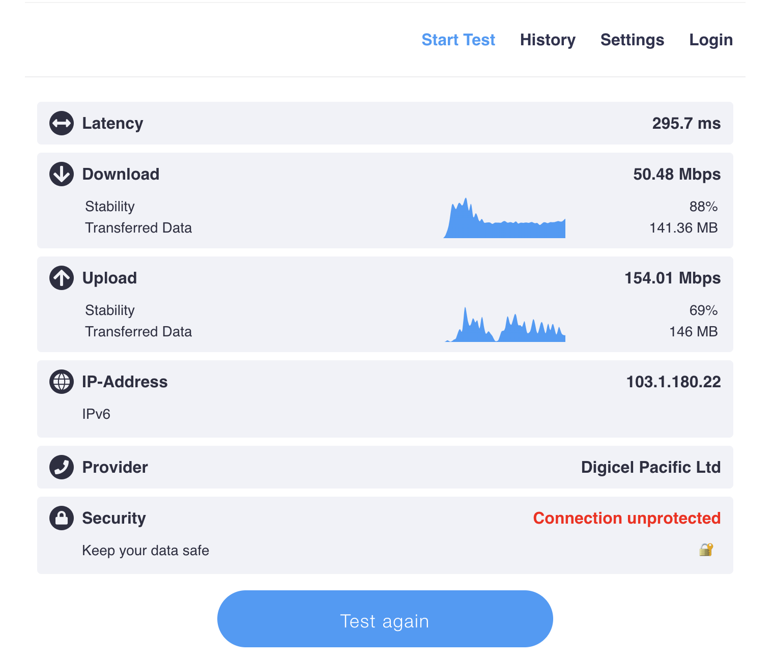Select the 88% download stability value
The image size is (773, 659).
click(703, 207)
